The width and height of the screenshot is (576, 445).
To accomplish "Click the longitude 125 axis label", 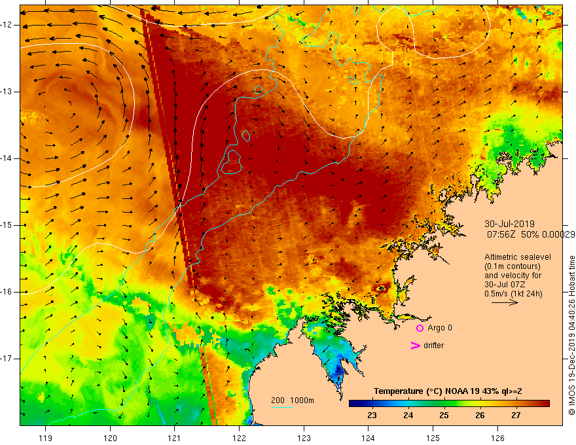I will coord(433,438).
